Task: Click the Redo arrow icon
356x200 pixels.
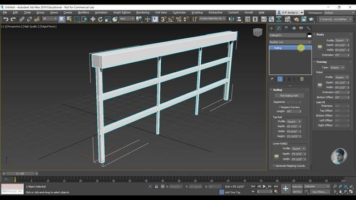Action: click(13, 19)
